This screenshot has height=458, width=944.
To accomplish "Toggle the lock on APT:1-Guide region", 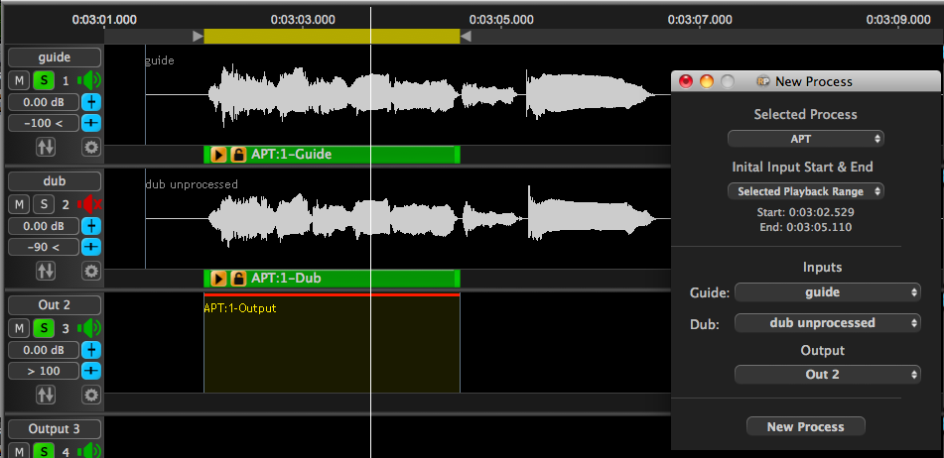I will 238,155.
